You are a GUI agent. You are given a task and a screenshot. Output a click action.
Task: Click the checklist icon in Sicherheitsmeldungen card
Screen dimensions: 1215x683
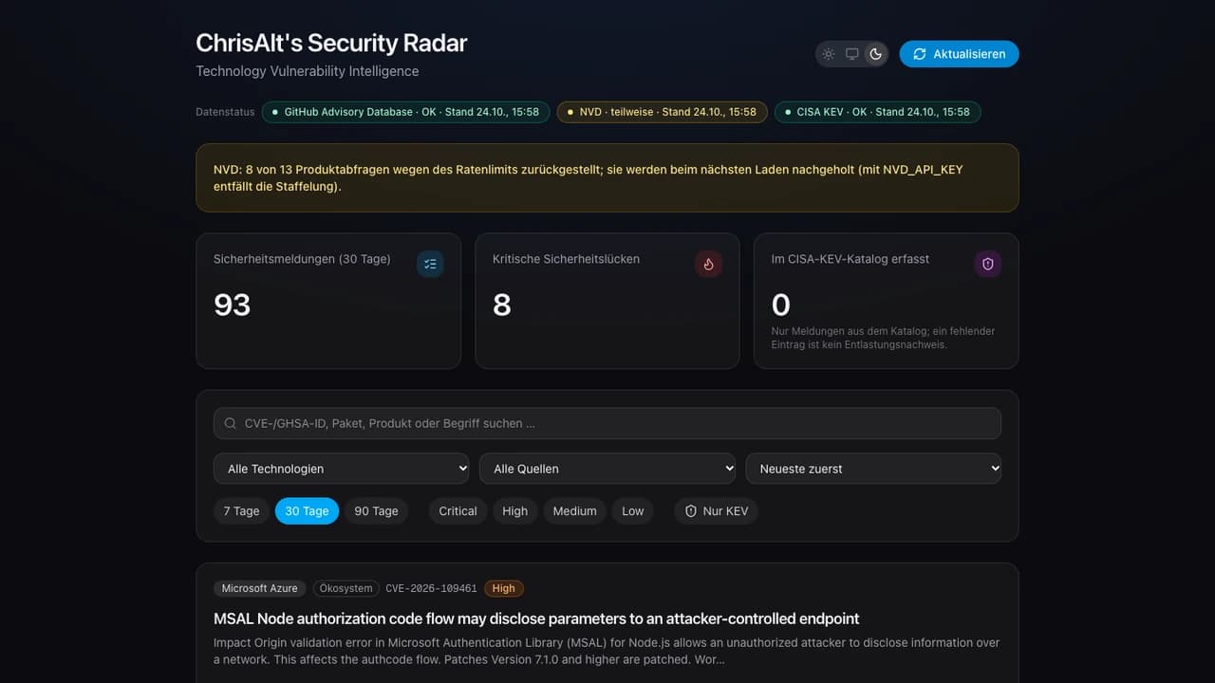(x=430, y=264)
